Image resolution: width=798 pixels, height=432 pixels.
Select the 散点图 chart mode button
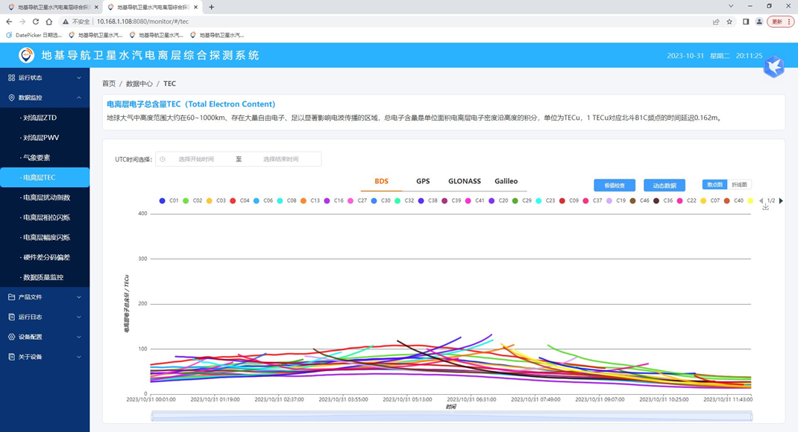point(714,185)
